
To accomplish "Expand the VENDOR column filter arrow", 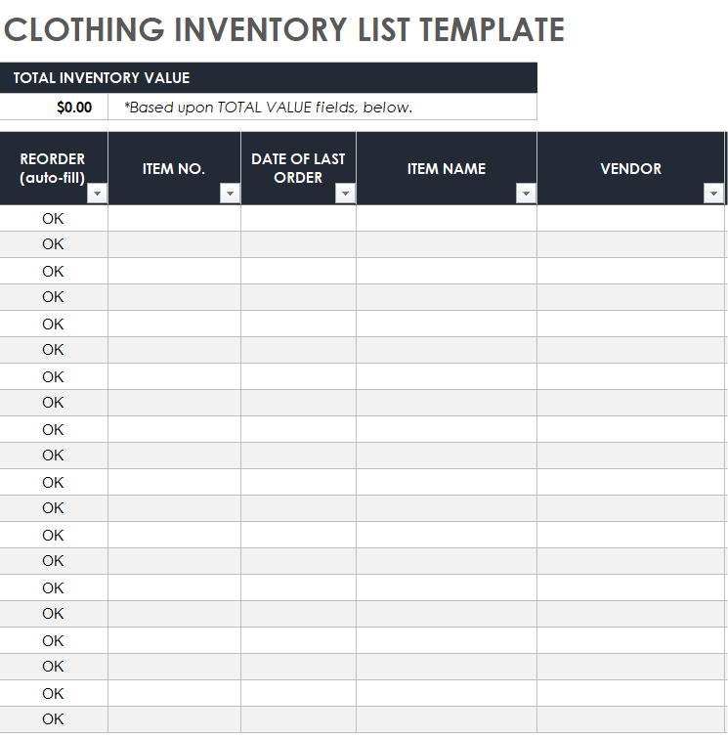I will point(713,194).
